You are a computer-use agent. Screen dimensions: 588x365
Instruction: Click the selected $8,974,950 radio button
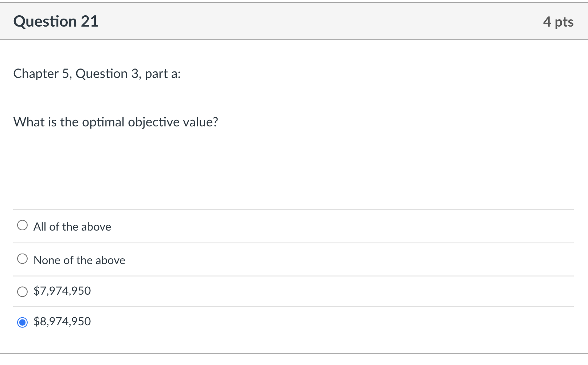(x=22, y=322)
